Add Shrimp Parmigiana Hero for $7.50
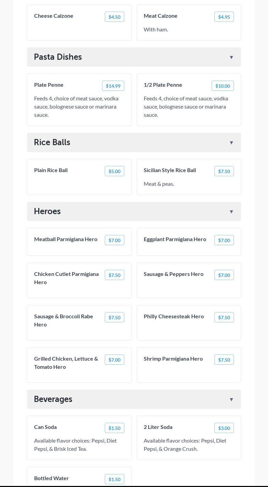268x487 pixels. click(x=224, y=360)
